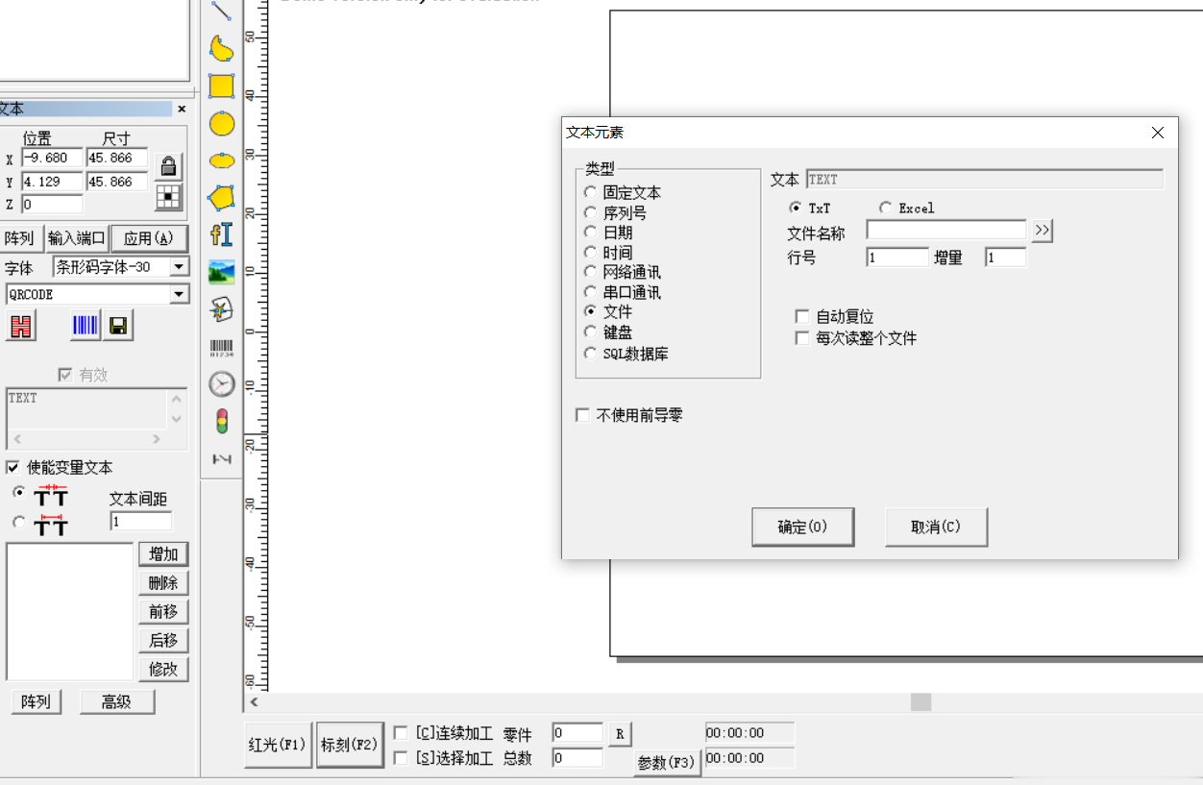
Task: Select the text tool icon
Action: tap(222, 234)
